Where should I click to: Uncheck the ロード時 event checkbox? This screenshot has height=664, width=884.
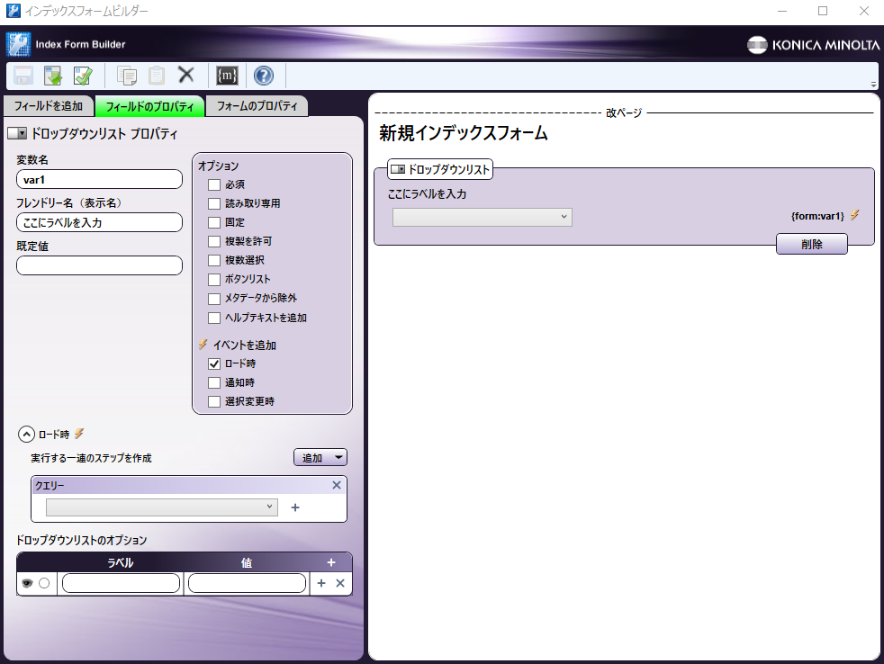pyautogui.click(x=214, y=364)
